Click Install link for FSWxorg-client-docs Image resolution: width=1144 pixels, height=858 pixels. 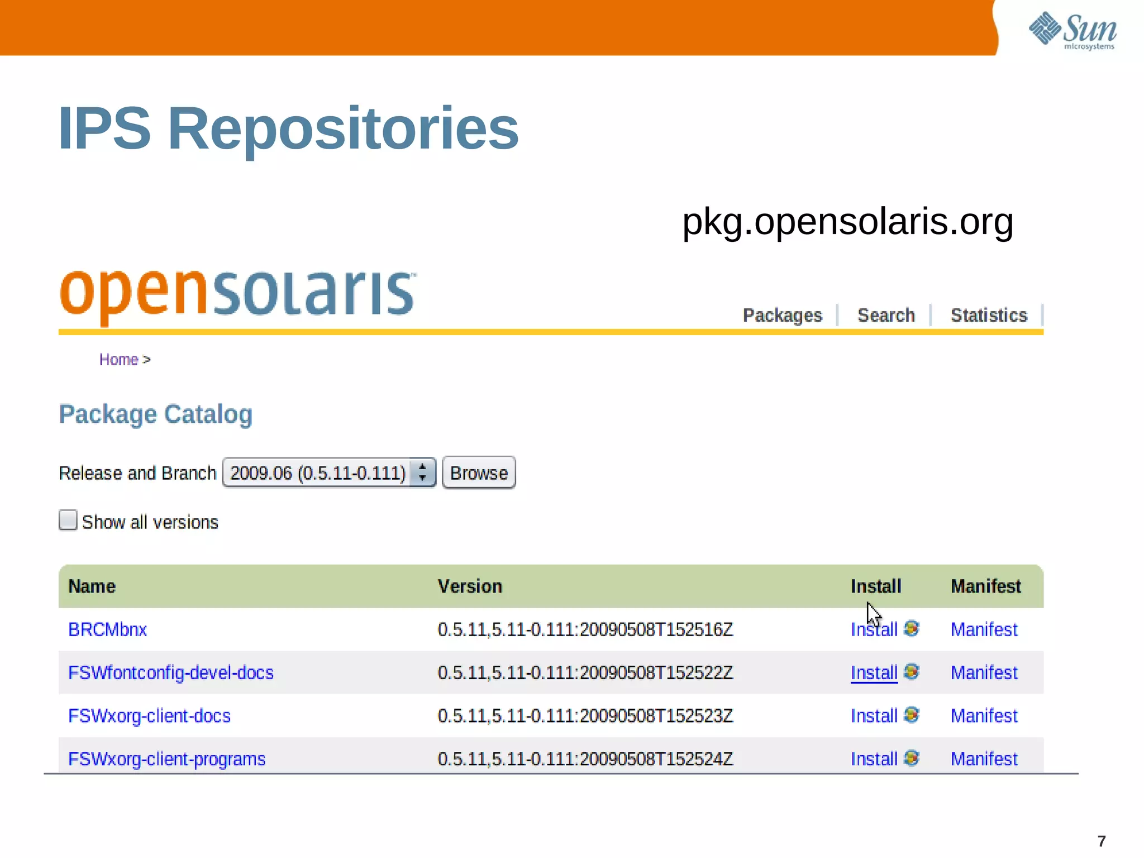pyautogui.click(x=874, y=716)
